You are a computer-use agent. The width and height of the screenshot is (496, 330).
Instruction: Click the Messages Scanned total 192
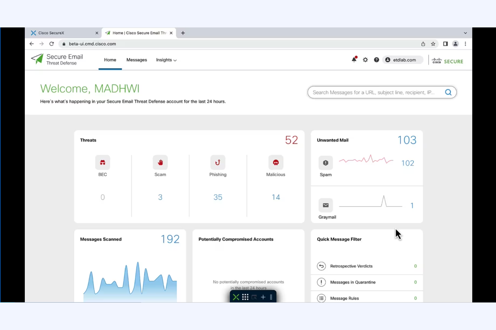pos(170,239)
